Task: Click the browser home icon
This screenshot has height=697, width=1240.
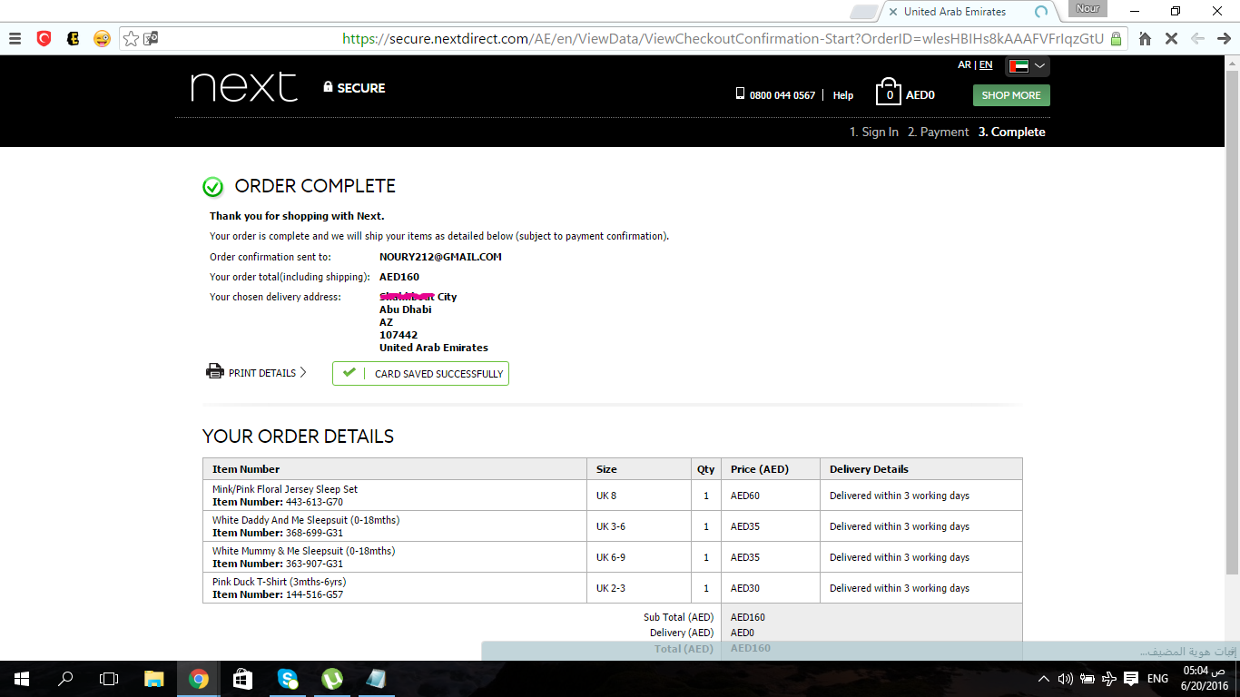Action: 1145,38
